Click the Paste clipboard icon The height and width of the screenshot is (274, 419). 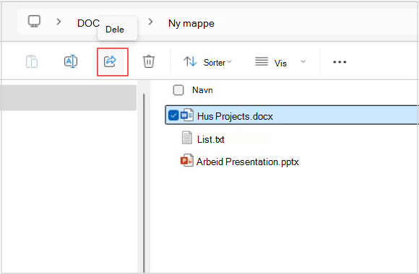(x=32, y=61)
